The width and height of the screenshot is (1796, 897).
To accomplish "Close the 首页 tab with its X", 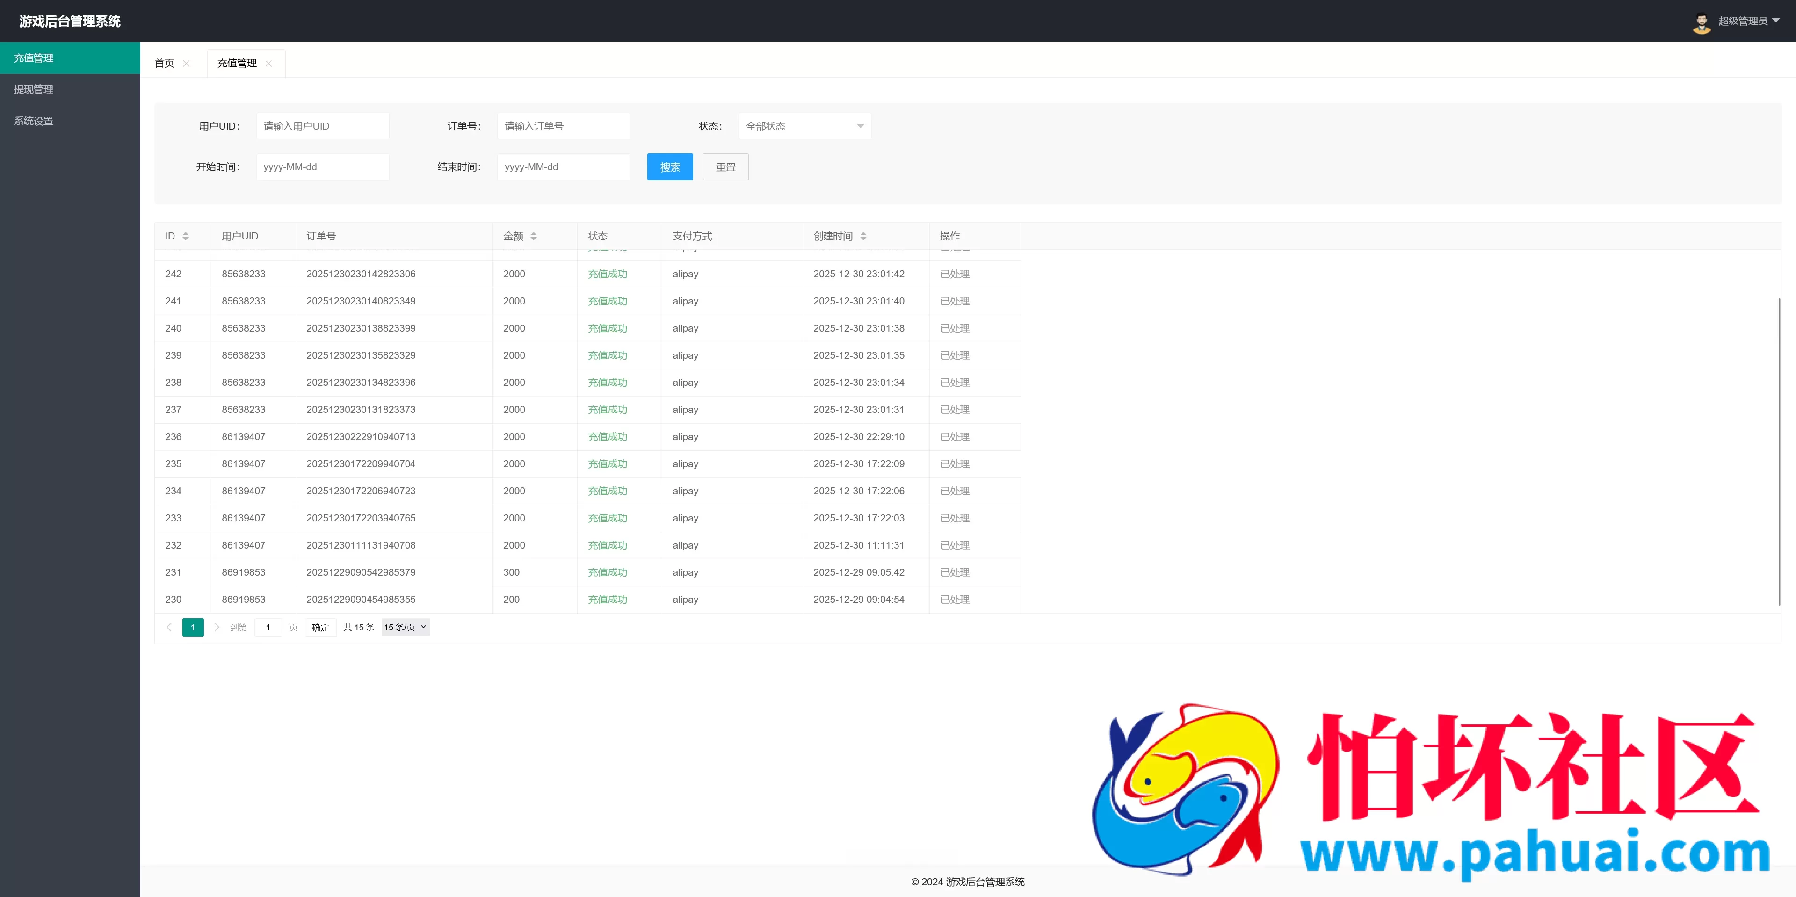I will [186, 64].
